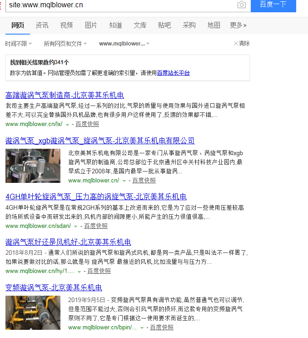Go to the 贴吧 tab

point(164,25)
